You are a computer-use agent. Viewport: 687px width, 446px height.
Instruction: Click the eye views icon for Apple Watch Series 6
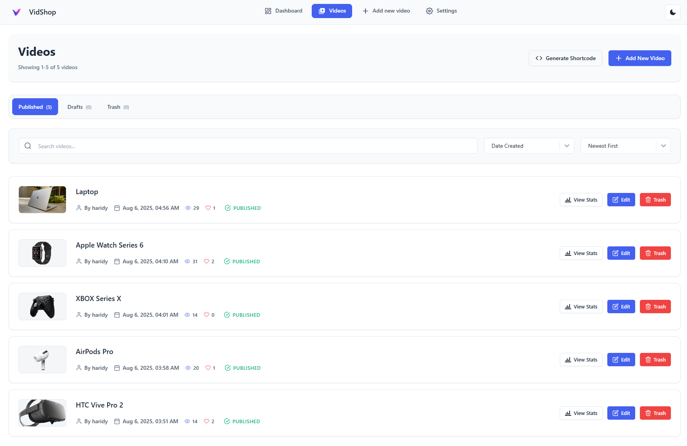187,261
